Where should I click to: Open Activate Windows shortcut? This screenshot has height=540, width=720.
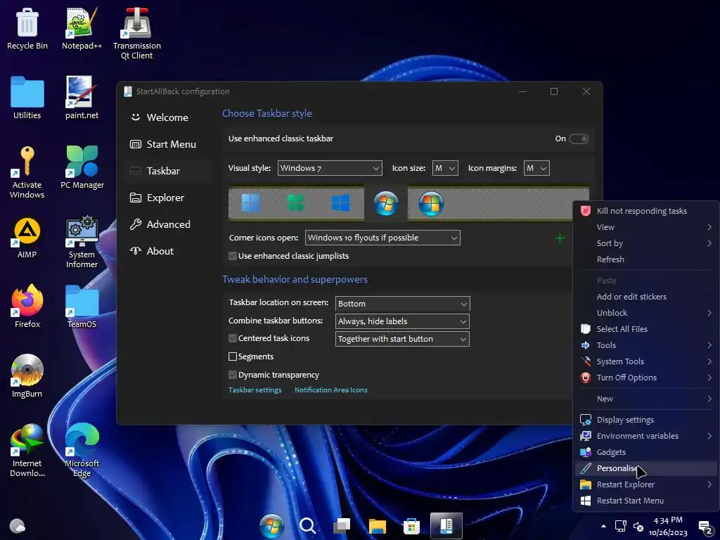27,172
